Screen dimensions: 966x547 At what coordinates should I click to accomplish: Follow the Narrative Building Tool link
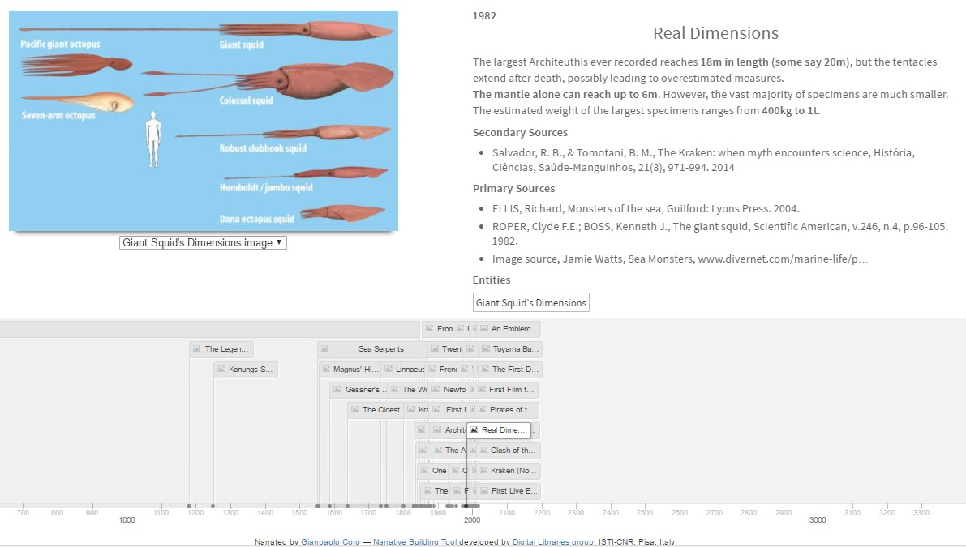(x=414, y=541)
